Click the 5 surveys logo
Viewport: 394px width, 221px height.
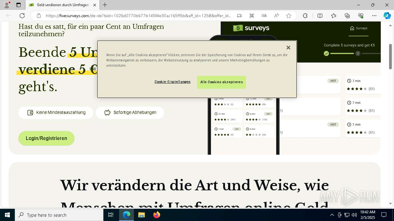[x=251, y=28]
